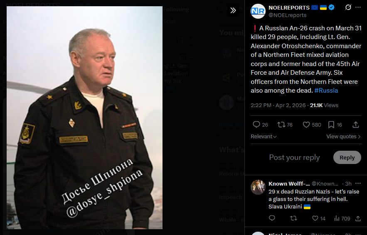The width and height of the screenshot is (367, 235).
Task: Open the #Russia hashtag link
Action: click(326, 91)
